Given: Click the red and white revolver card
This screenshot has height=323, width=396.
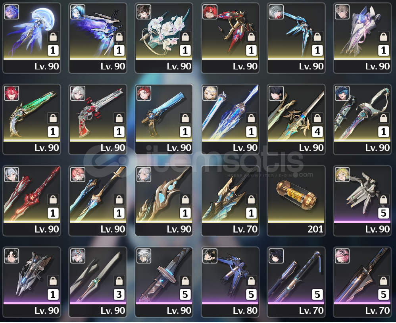Looking at the screenshot, I should point(98,119).
